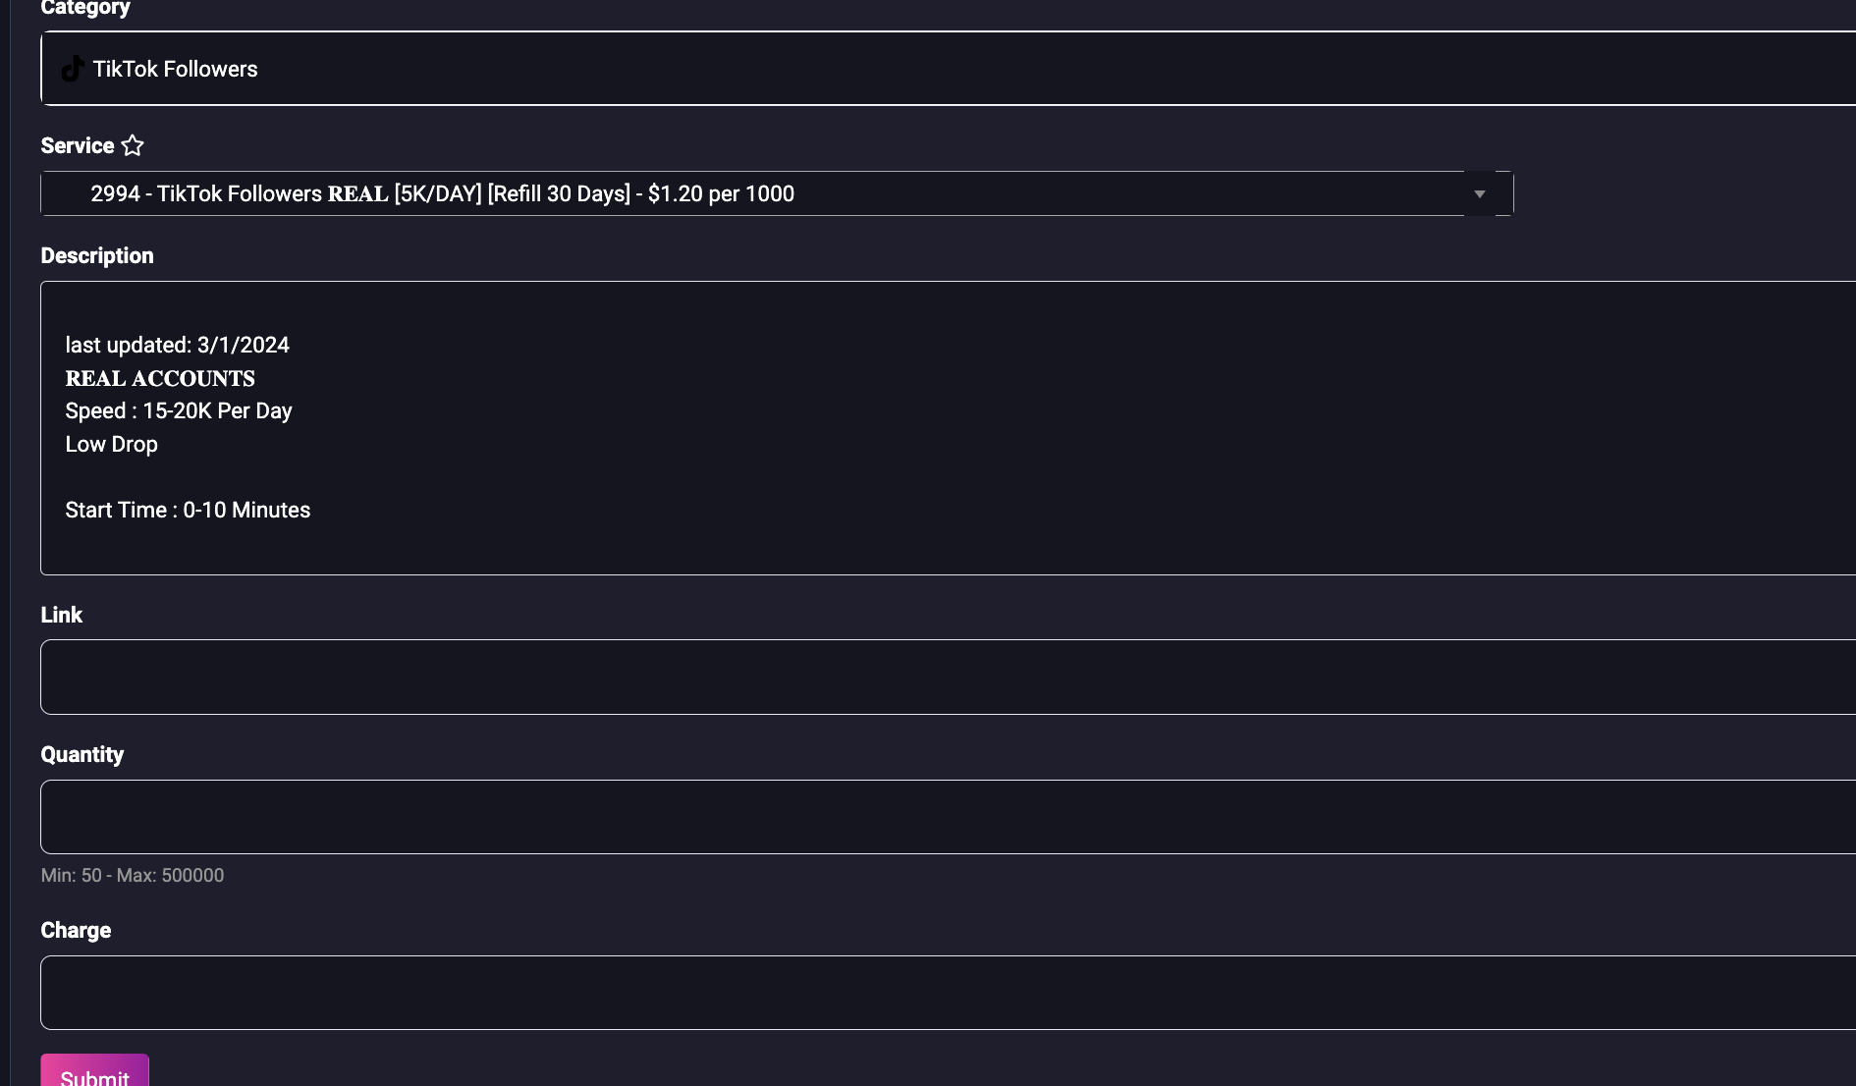Select the TikTok logo next to Followers
Image resolution: width=1856 pixels, height=1086 pixels.
[71, 69]
